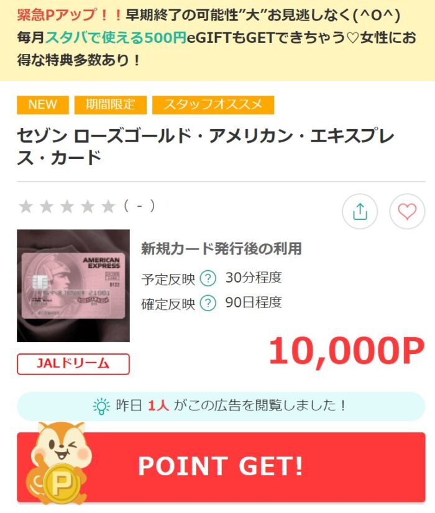Screen dimensions: 435x513
Task: Select the JALドリーム tag
Action: click(x=73, y=364)
